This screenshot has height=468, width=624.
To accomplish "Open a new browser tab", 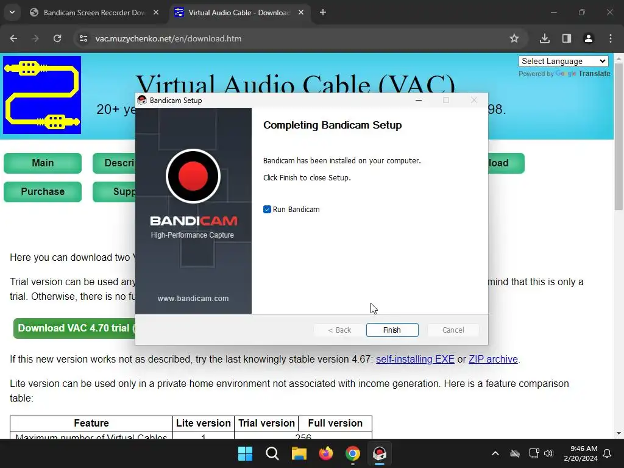I will point(323,13).
